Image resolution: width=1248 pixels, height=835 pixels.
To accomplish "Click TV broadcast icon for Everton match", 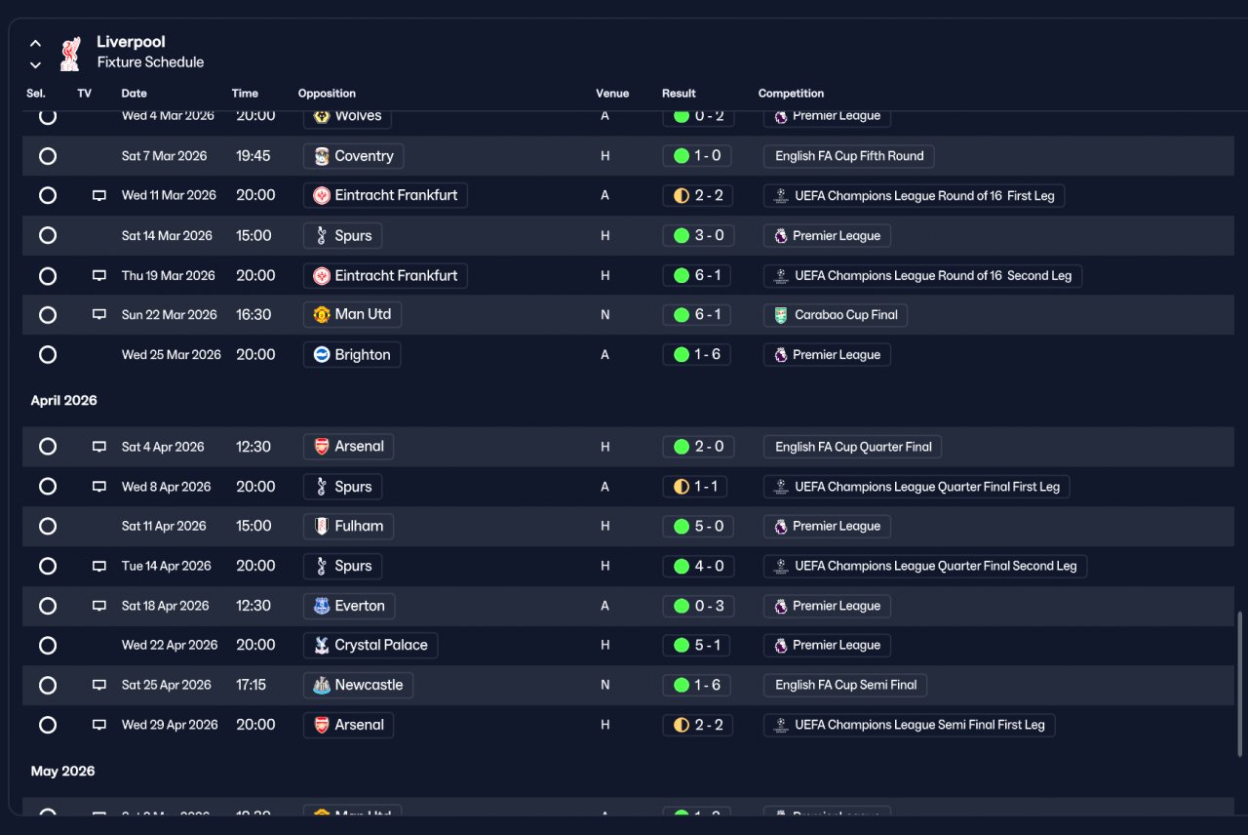I will click(98, 606).
